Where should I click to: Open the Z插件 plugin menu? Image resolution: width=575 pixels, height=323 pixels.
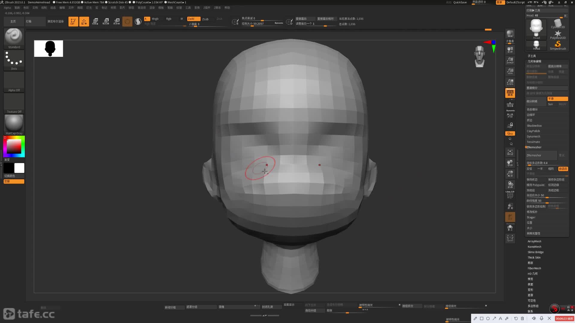click(x=207, y=8)
